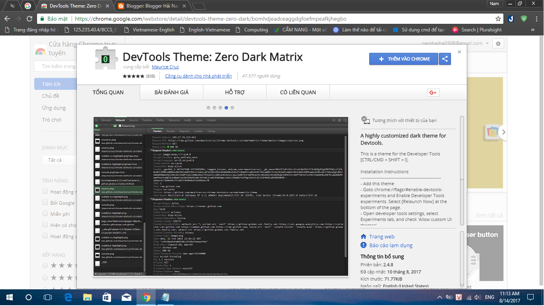Open the Chrome menu with three dots

coord(536,19)
